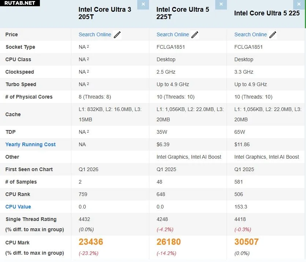Remove the Intel Core Ultra 3 205T column
The width and height of the screenshot is (306, 262).
tap(143, 4)
